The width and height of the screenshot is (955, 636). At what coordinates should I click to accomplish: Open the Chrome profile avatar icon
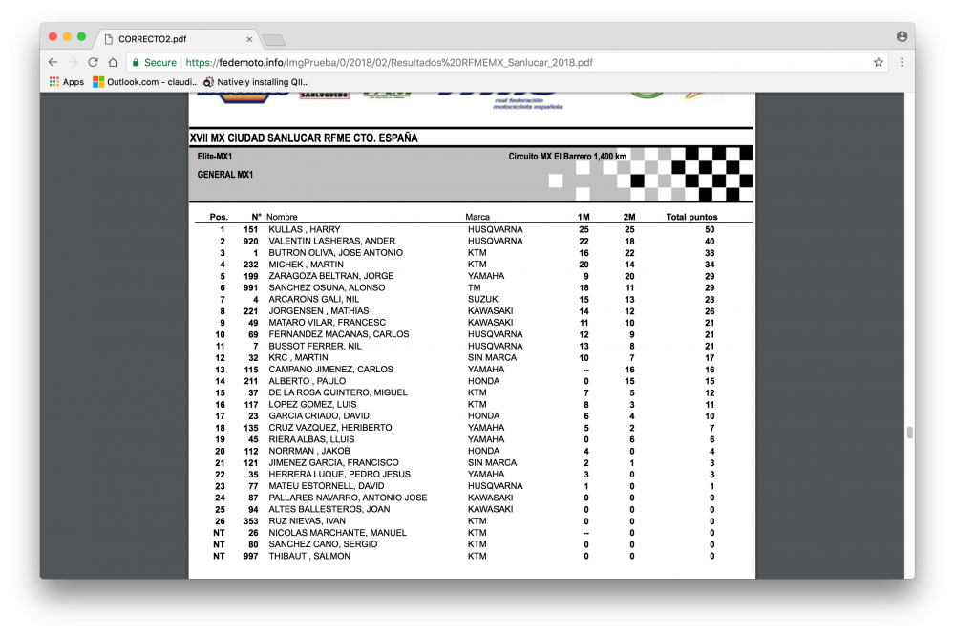902,36
